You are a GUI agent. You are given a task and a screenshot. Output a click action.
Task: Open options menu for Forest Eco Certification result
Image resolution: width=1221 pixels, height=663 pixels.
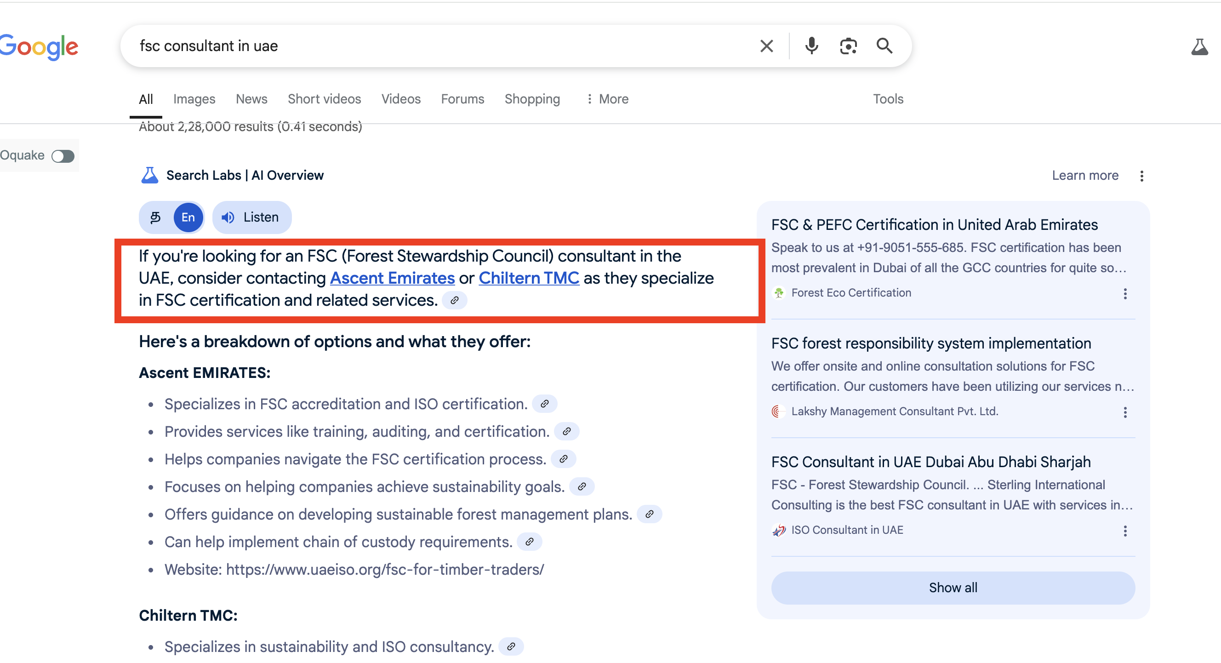click(1125, 294)
